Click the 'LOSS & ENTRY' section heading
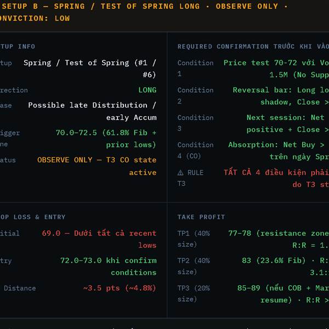329x329 pixels. [x=33, y=217]
